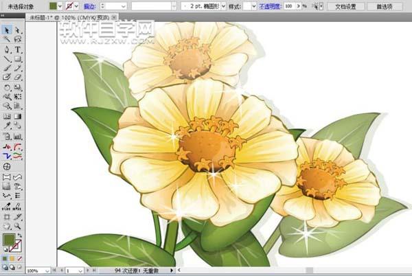Screen dimensions: 412x276
Task: Pick the Paintbrush tool
Action: (x=7, y=69)
